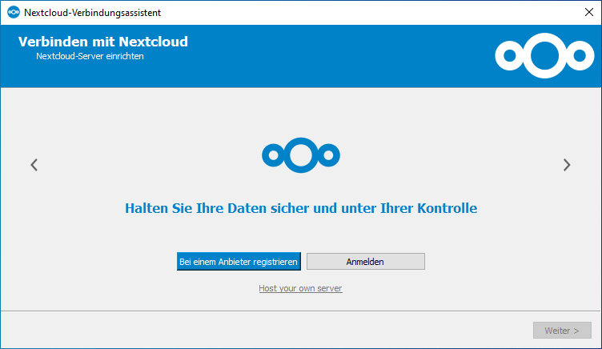The width and height of the screenshot is (602, 349).
Task: Open the 'Host your own server' link
Action: tap(300, 288)
